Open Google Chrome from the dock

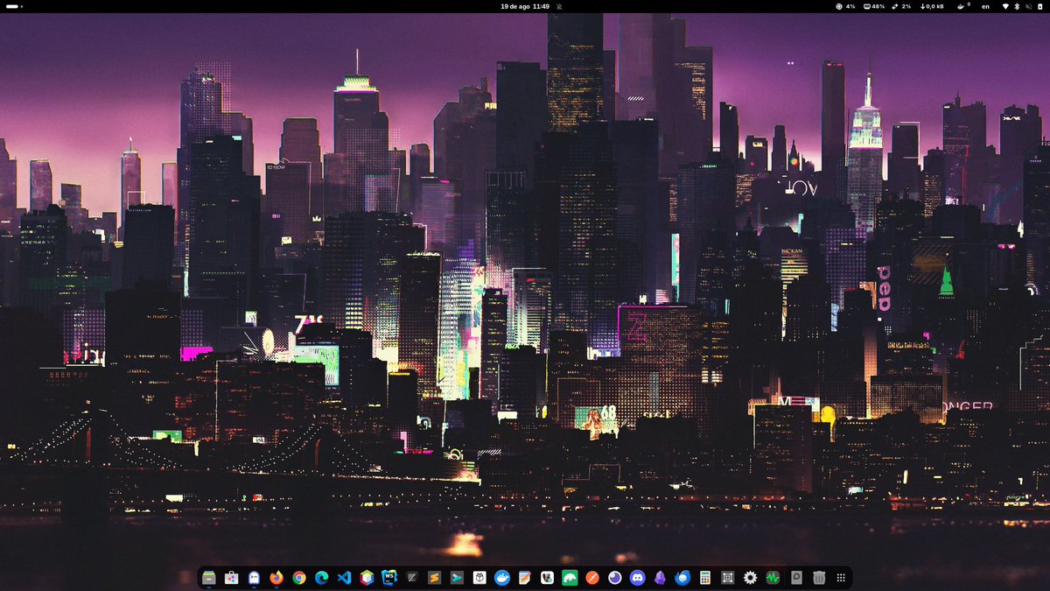pyautogui.click(x=299, y=578)
